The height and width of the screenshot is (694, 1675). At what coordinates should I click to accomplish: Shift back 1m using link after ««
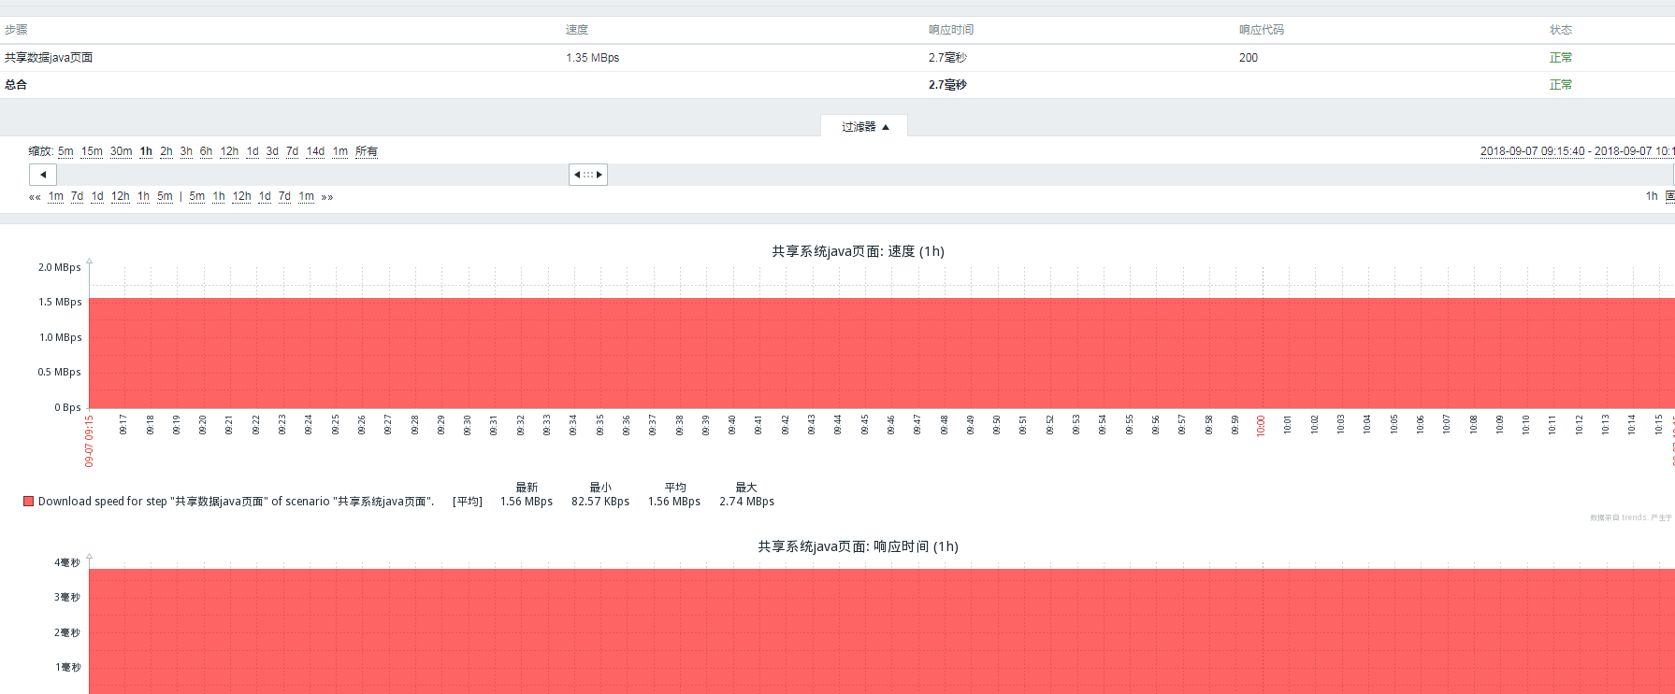pyautogui.click(x=56, y=197)
